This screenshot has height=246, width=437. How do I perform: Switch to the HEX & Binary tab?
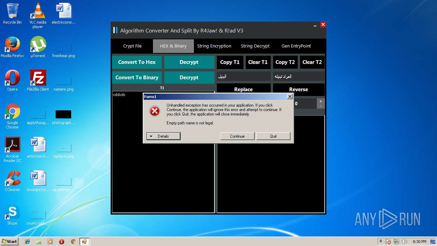173,46
